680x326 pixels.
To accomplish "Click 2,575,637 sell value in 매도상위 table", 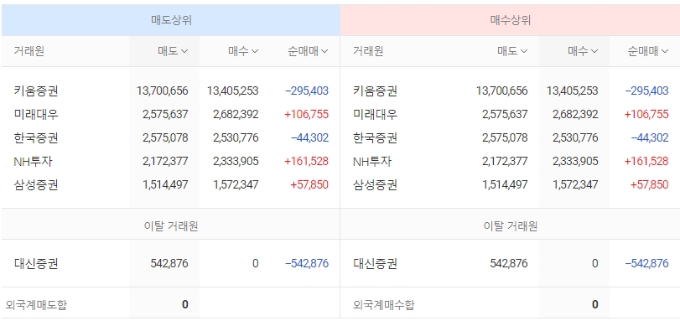I will pos(165,115).
